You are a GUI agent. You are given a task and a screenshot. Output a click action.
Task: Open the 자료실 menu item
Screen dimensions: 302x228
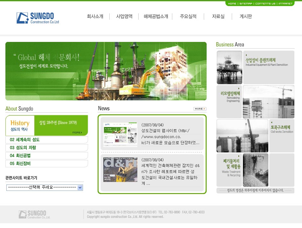(218, 17)
